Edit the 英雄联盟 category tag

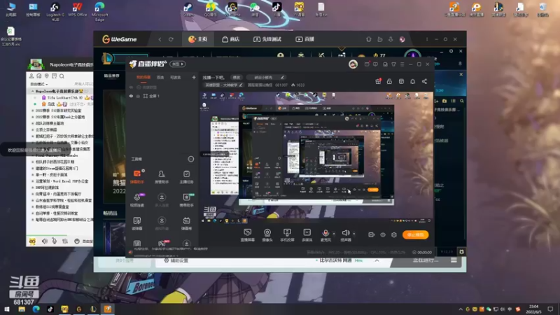click(x=223, y=85)
